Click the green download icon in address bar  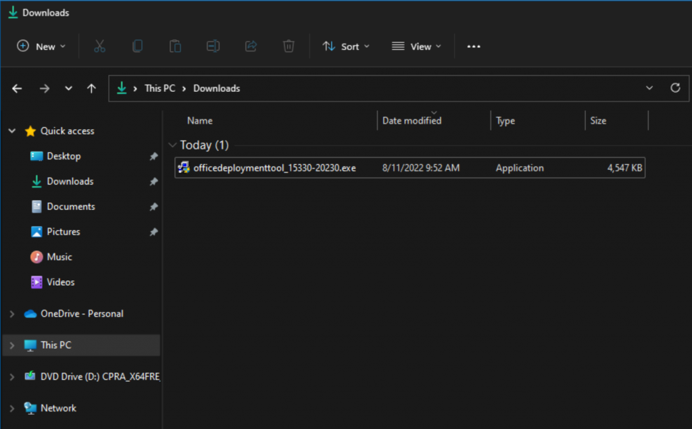[x=122, y=89]
